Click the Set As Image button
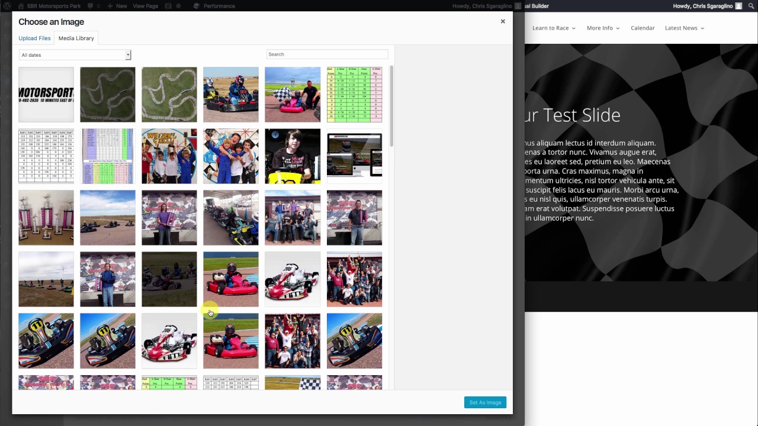The width and height of the screenshot is (758, 426). 485,402
